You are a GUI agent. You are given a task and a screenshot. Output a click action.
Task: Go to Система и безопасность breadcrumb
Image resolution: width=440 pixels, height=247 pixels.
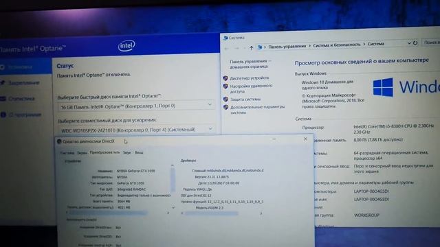tap(336, 45)
